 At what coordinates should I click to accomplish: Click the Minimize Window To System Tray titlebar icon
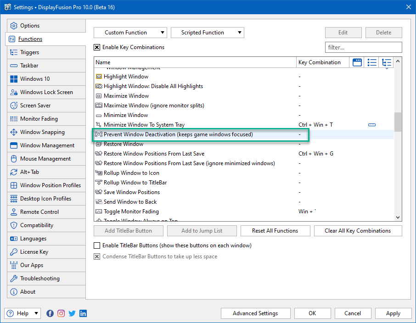click(x=372, y=125)
